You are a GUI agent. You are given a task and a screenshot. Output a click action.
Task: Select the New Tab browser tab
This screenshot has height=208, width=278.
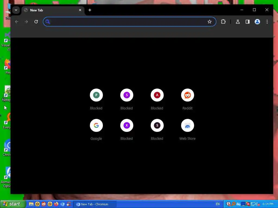point(52,10)
